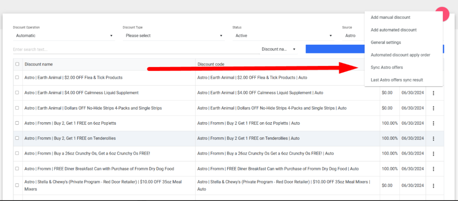
Task: Click $0.00 value in Stella & Chewy's row
Action: point(387,186)
